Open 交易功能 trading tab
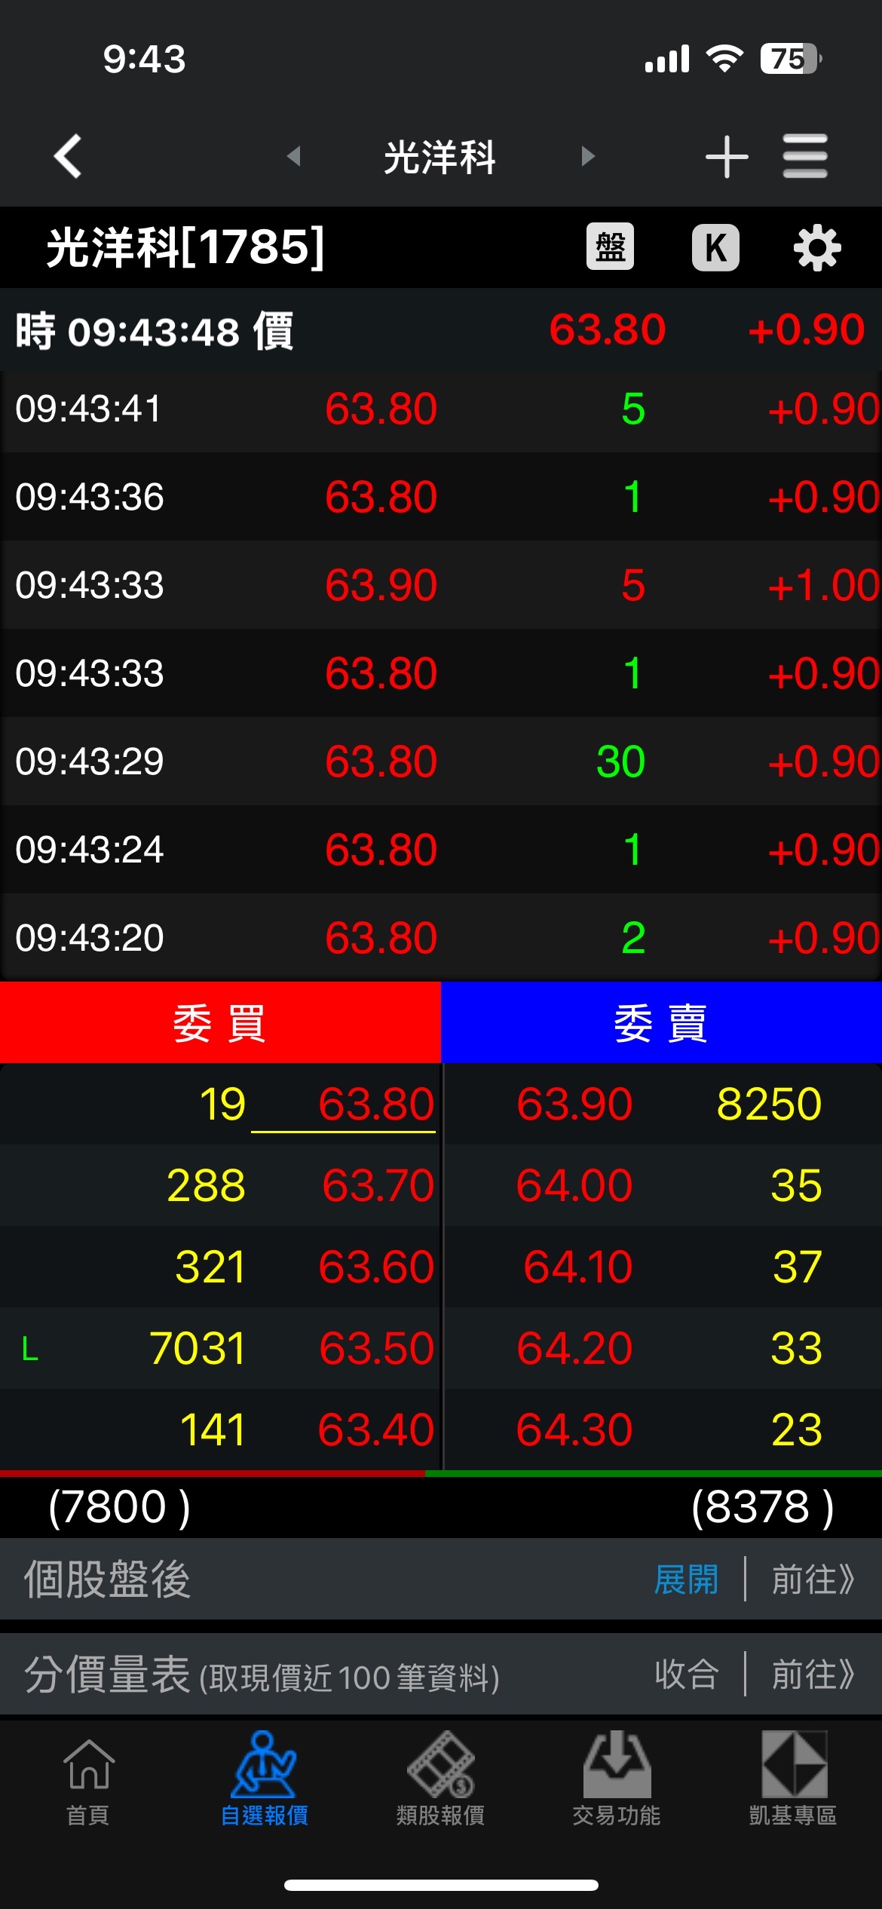The width and height of the screenshot is (882, 1909). click(617, 1779)
